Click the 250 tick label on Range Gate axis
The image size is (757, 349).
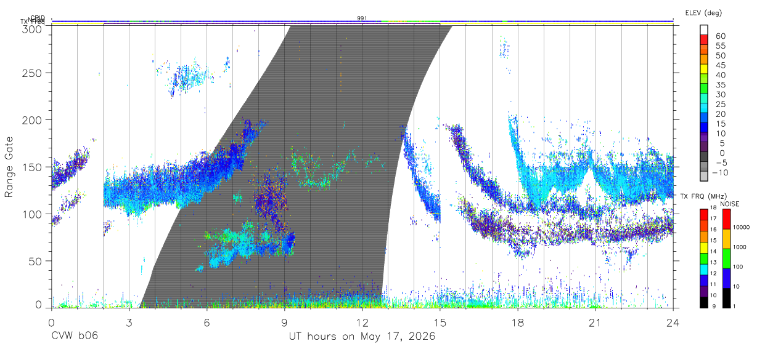tap(32, 73)
